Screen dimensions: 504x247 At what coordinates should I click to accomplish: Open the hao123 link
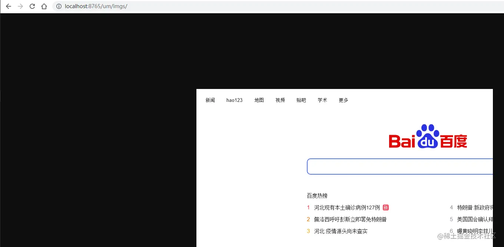click(x=235, y=100)
